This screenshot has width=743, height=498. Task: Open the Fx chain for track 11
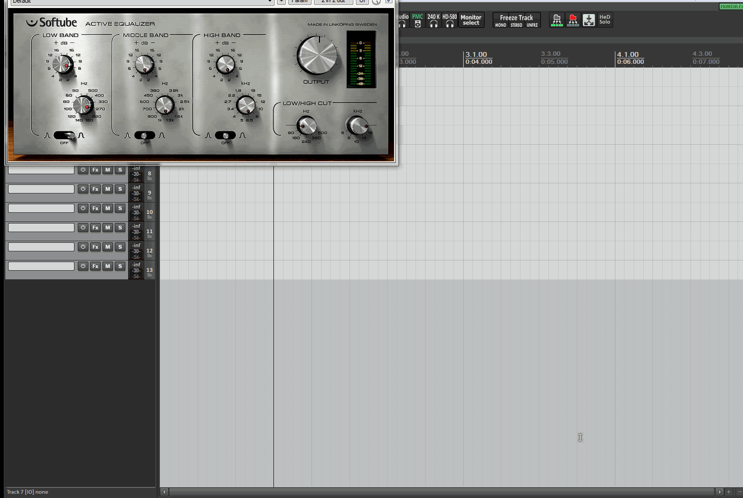[x=95, y=228]
